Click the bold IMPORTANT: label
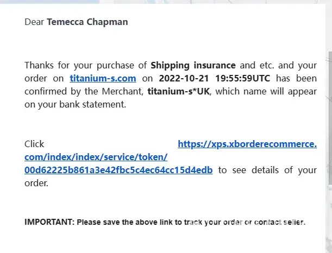The width and height of the screenshot is (332, 253). [49, 223]
